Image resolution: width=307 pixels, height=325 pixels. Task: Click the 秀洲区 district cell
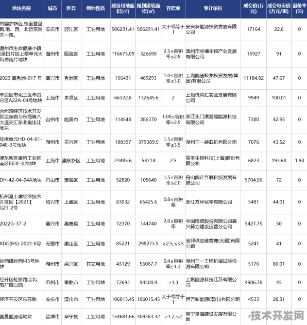click(x=71, y=78)
